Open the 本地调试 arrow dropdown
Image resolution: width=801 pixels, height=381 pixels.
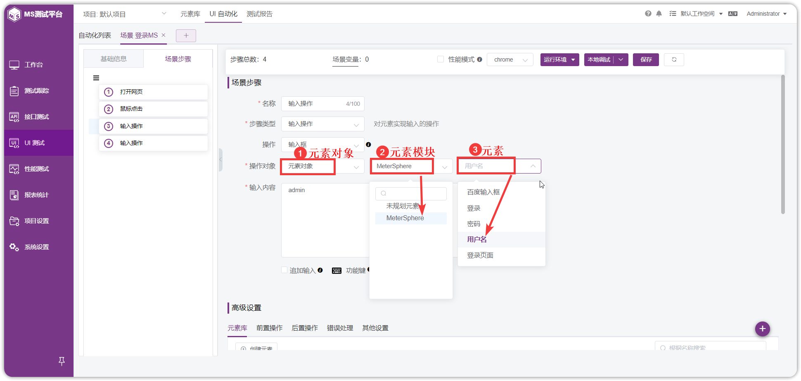(621, 60)
